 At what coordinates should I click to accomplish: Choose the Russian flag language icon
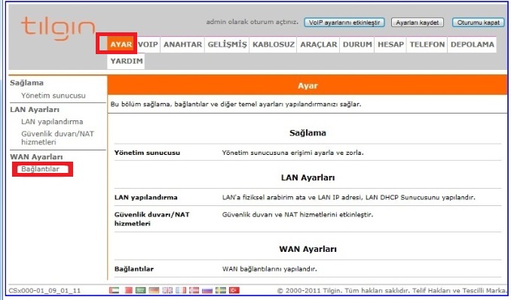pos(207,291)
